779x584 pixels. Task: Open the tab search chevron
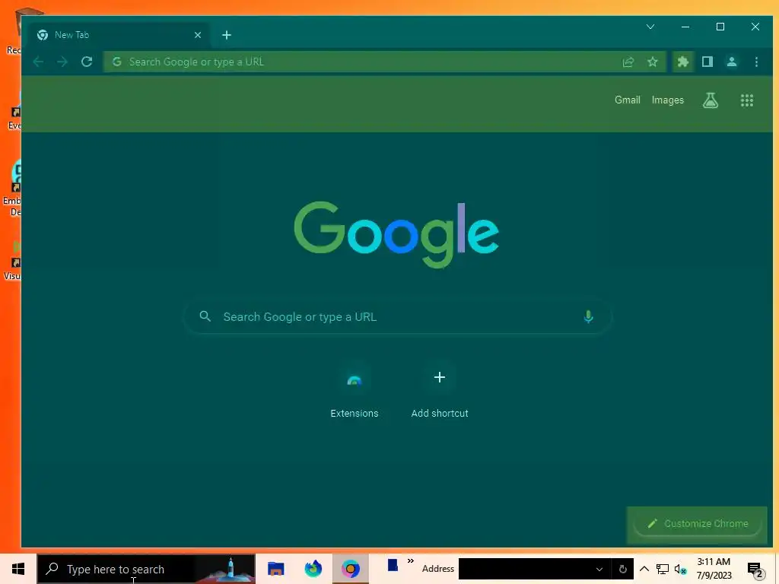click(650, 27)
